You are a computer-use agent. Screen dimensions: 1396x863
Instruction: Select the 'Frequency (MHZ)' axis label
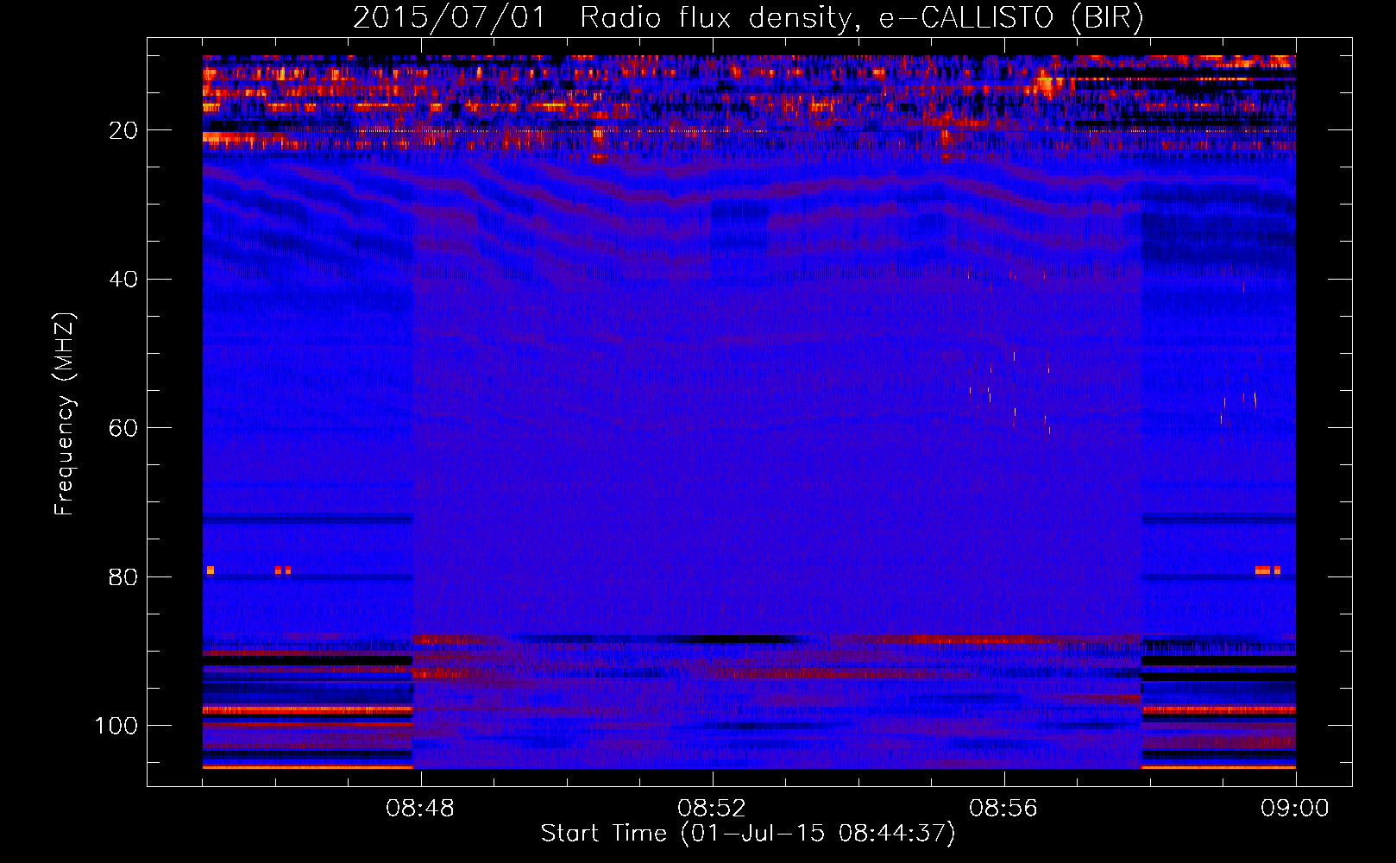coord(65,414)
